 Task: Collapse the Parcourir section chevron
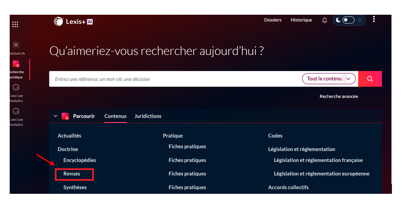[x=55, y=116]
